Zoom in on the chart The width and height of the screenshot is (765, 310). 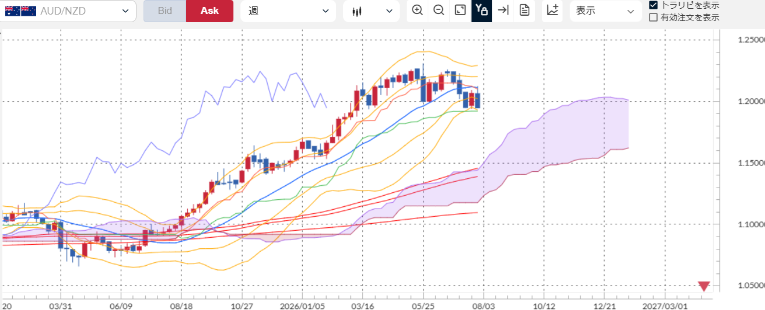pos(417,10)
